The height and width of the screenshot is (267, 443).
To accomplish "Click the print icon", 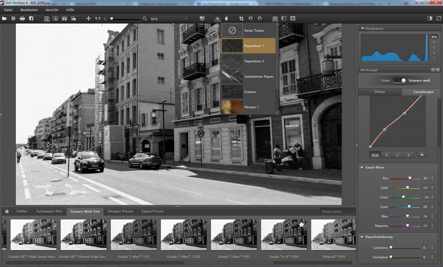I will 22,18.
